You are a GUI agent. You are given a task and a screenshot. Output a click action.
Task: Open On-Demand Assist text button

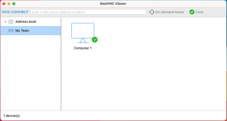point(170,12)
